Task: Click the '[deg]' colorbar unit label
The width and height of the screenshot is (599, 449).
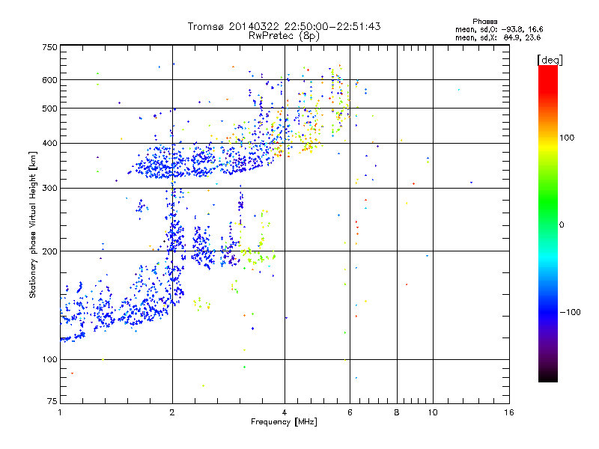Action: (x=550, y=60)
